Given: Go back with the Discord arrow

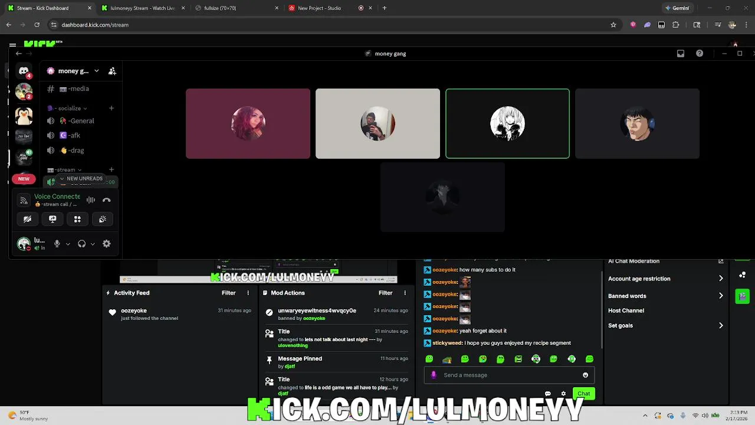Looking at the screenshot, I should click(x=19, y=53).
